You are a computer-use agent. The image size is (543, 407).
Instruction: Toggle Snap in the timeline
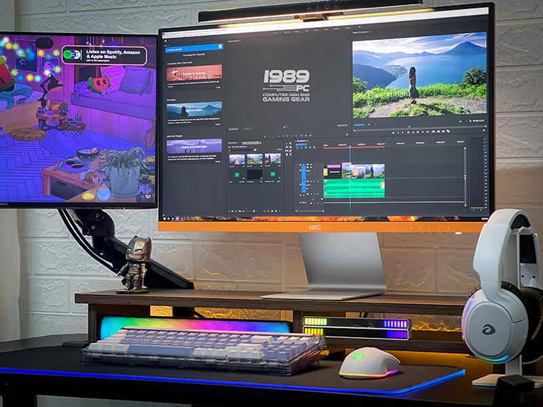tap(301, 147)
